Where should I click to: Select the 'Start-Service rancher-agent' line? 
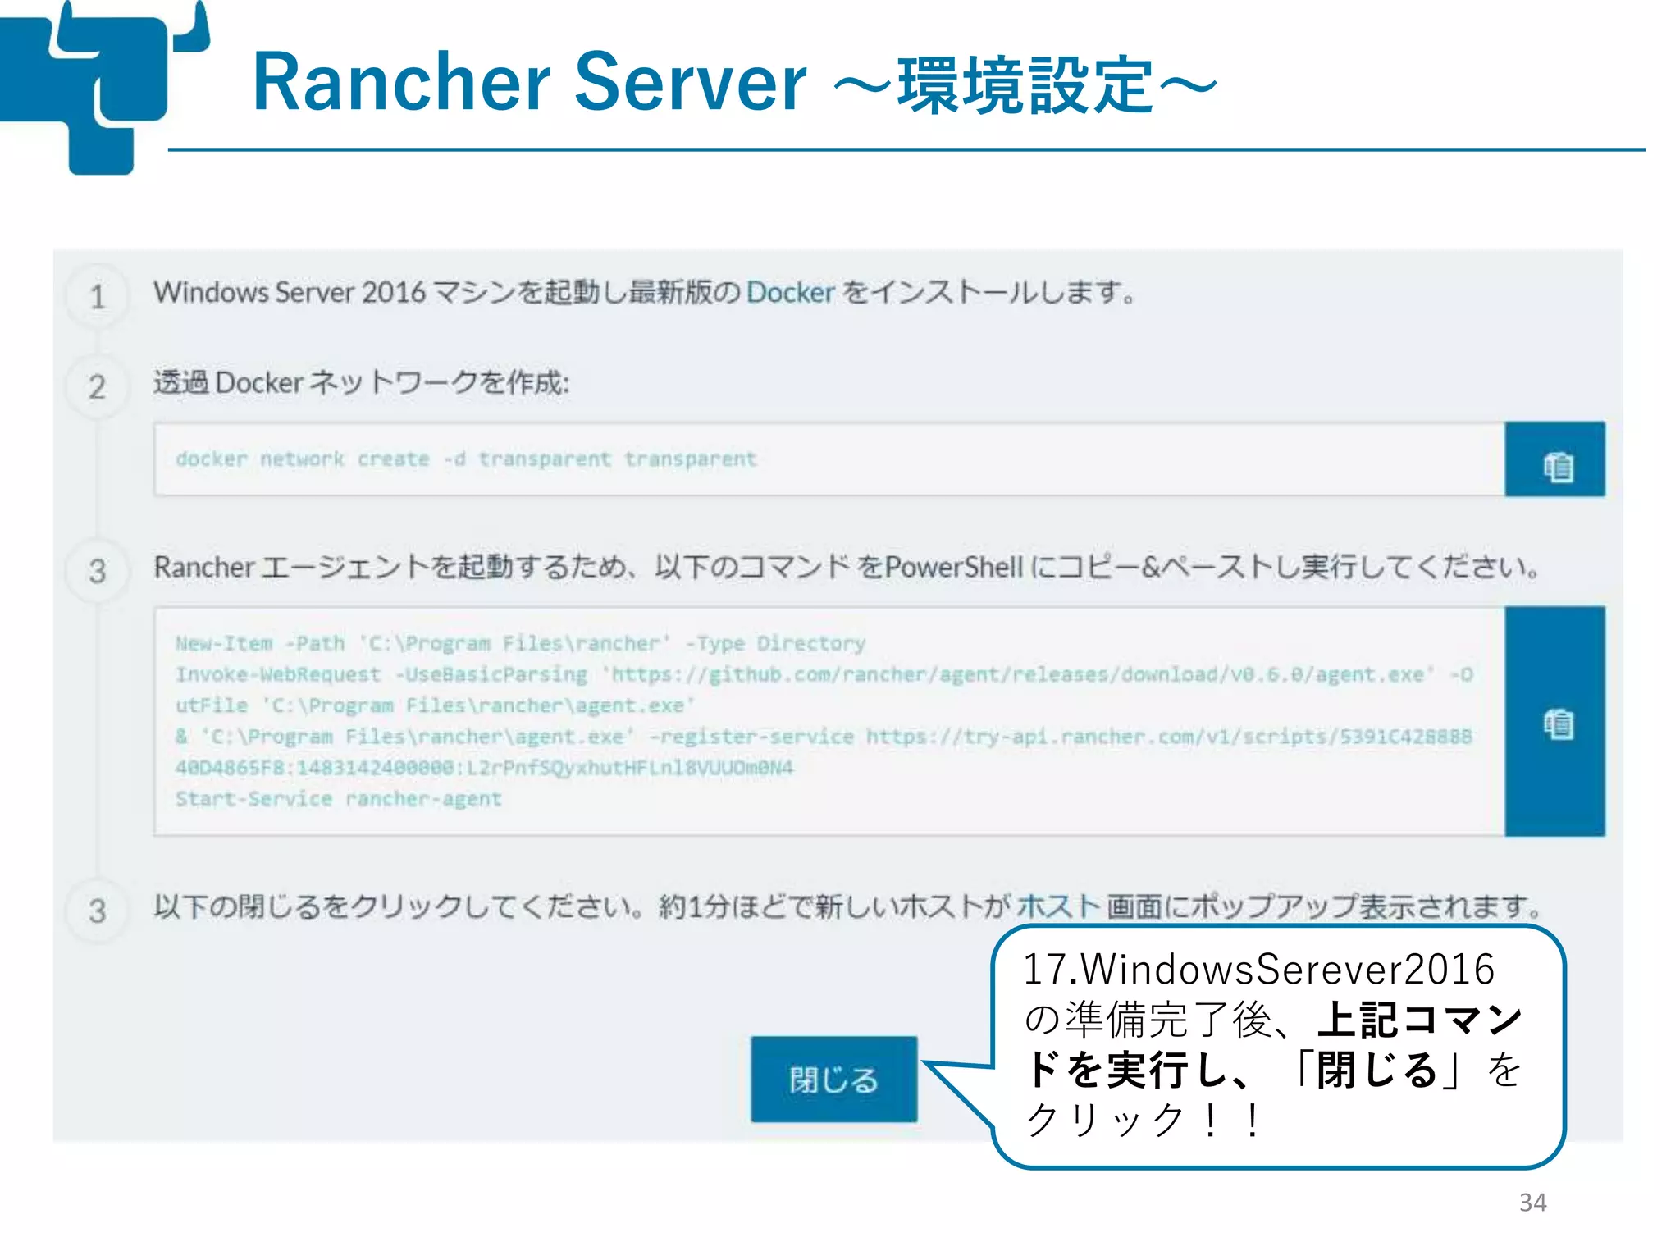click(x=338, y=799)
